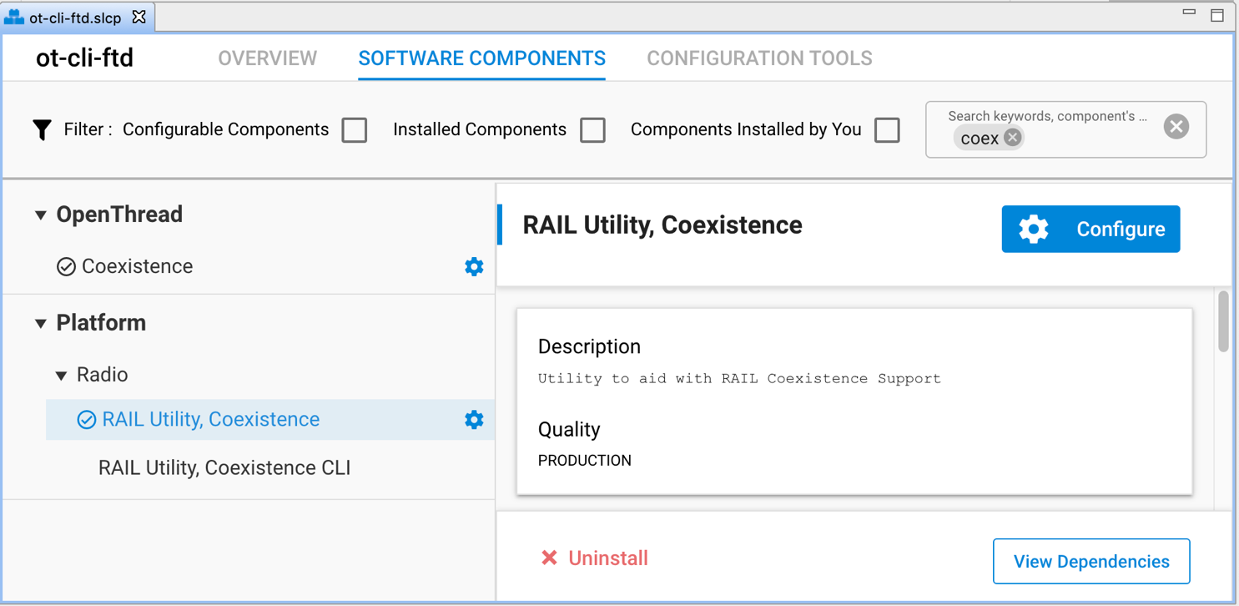The image size is (1239, 606).
Task: Minimize the editor view panel
Action: (1189, 13)
